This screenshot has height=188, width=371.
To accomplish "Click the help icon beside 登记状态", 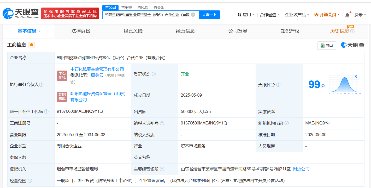I will coord(154,74).
